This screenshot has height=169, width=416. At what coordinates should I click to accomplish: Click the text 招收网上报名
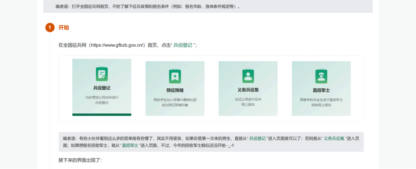(x=321, y=105)
